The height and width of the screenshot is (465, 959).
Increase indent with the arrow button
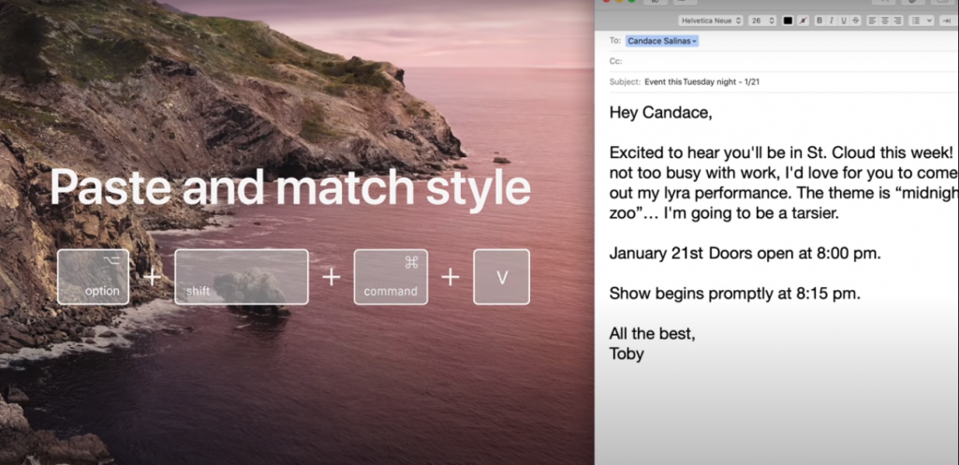coord(946,21)
